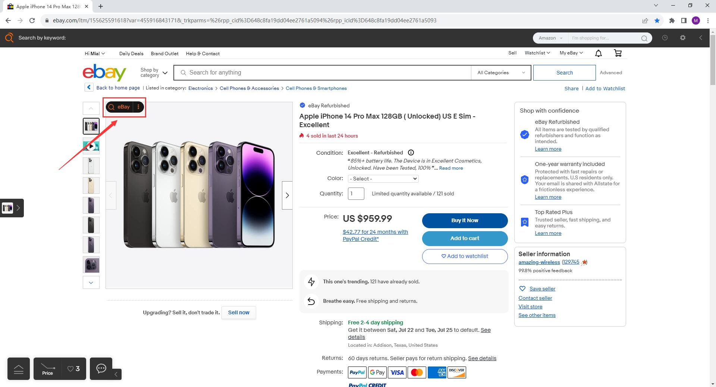Click the eBay logo
The width and height of the screenshot is (716, 387).
[104, 72]
